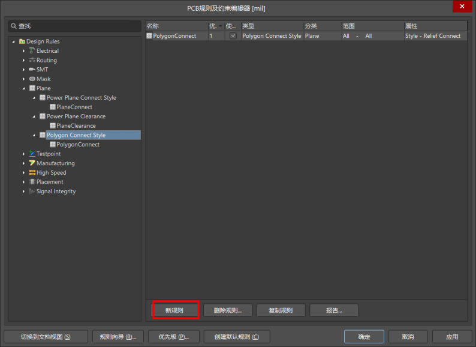Click the Testpoint category icon

32,154
